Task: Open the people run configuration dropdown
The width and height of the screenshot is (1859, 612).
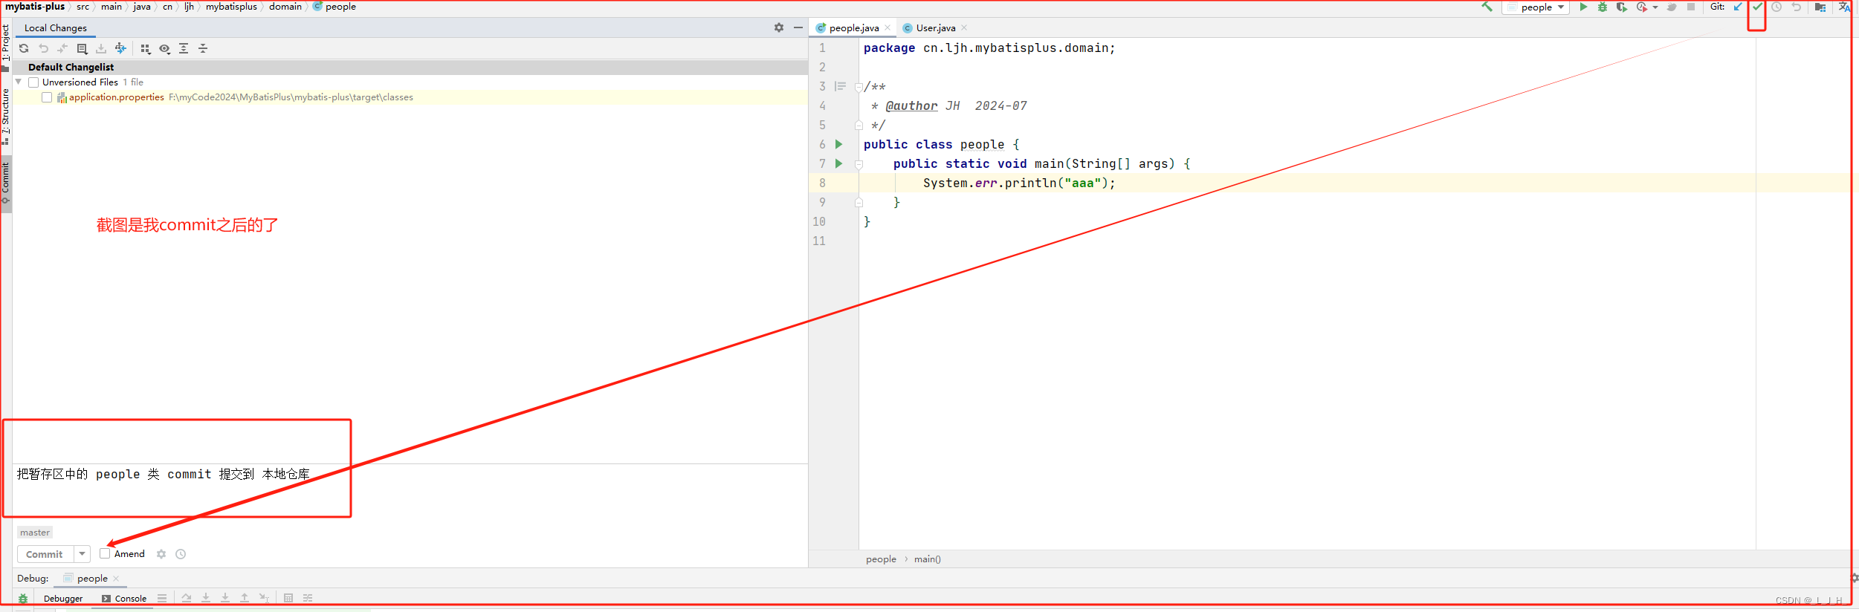Action: coord(1536,7)
